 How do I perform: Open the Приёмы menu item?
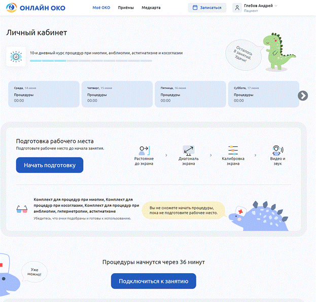point(126,8)
